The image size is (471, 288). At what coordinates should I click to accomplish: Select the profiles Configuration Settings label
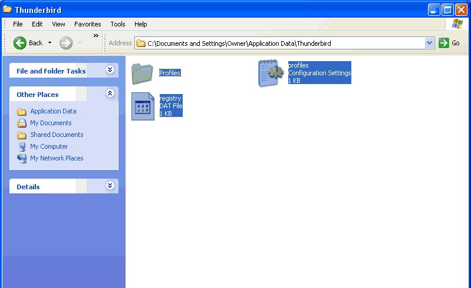click(320, 73)
